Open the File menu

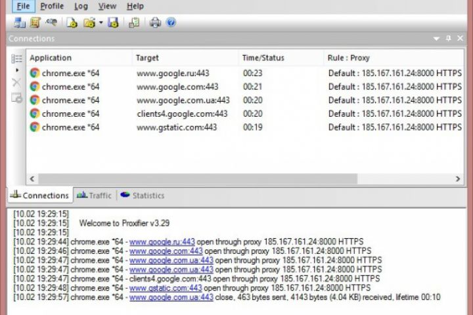click(23, 6)
